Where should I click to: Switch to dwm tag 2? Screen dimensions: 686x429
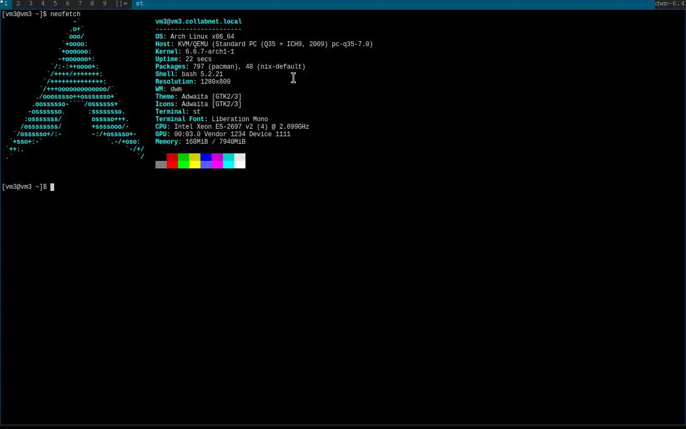coord(18,4)
